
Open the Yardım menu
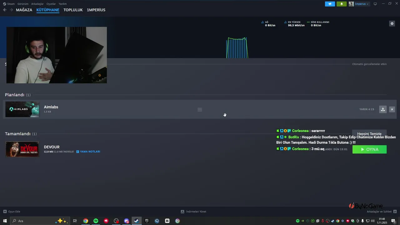[62, 4]
